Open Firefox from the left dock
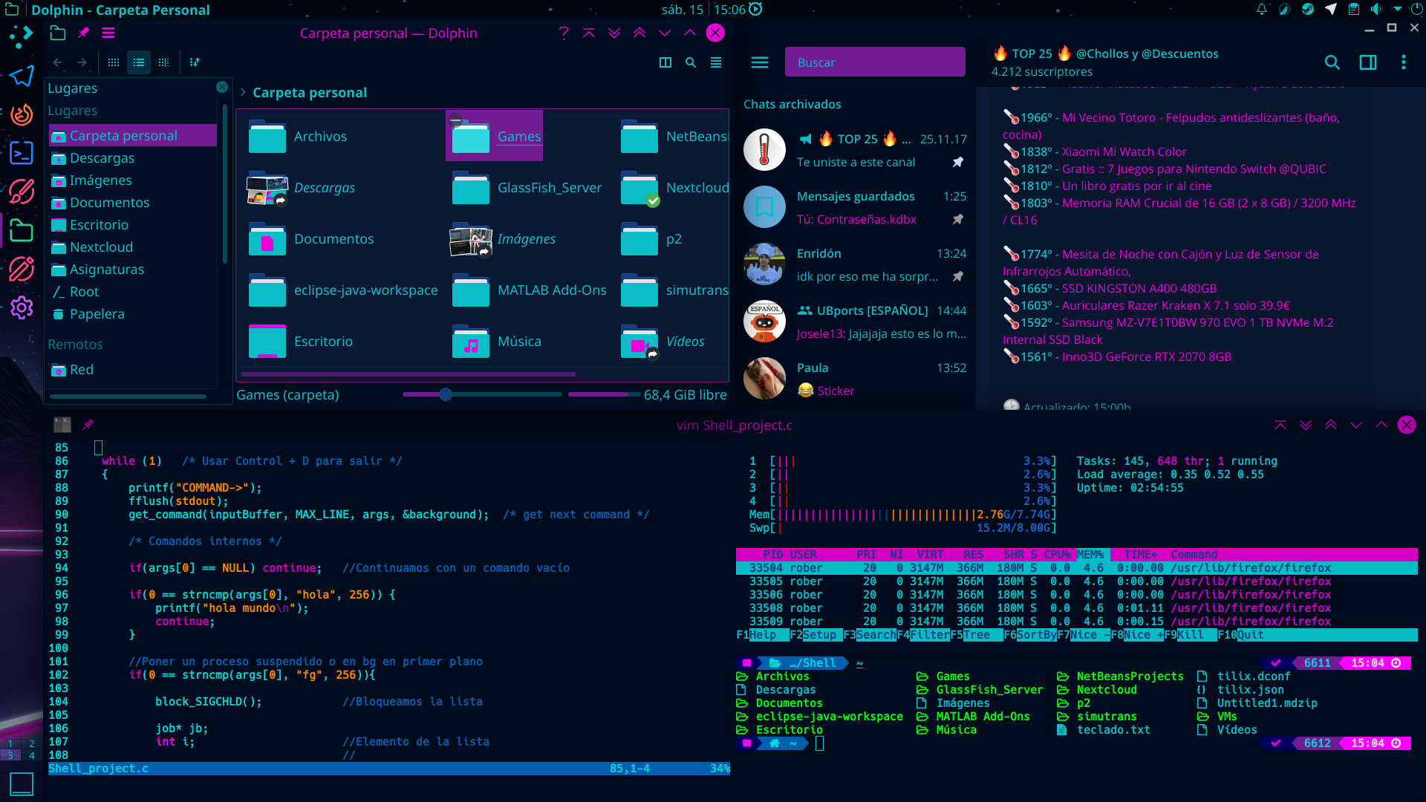This screenshot has height=802, width=1426. point(22,114)
